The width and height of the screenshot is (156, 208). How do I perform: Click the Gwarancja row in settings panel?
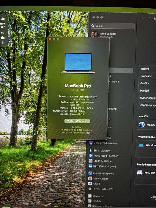(147, 105)
